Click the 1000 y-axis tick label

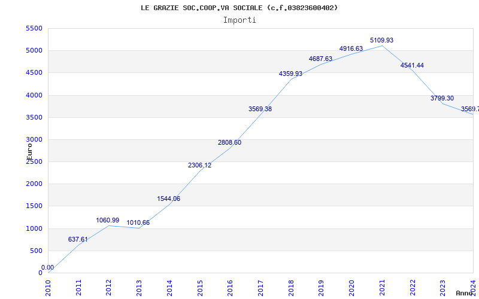click(x=34, y=229)
